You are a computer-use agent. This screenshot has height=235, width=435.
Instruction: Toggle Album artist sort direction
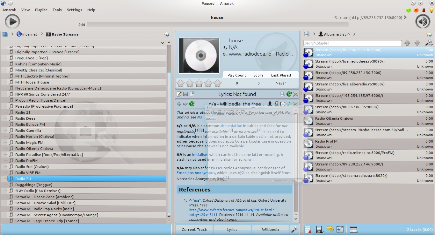click(x=349, y=34)
